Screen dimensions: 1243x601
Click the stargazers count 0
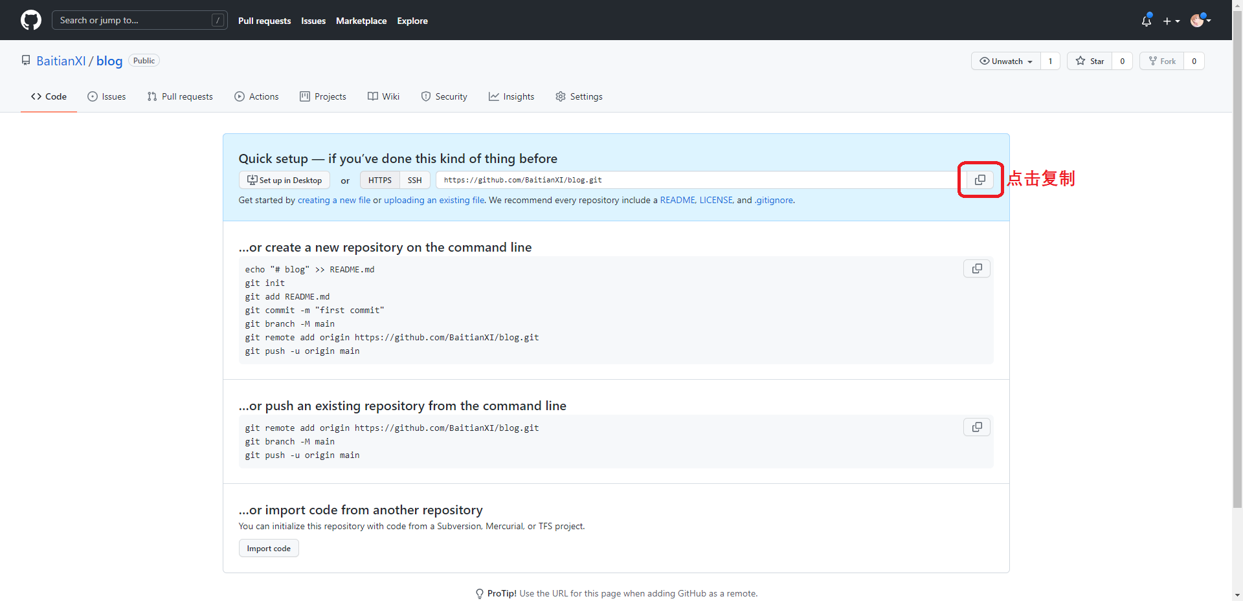click(x=1123, y=61)
